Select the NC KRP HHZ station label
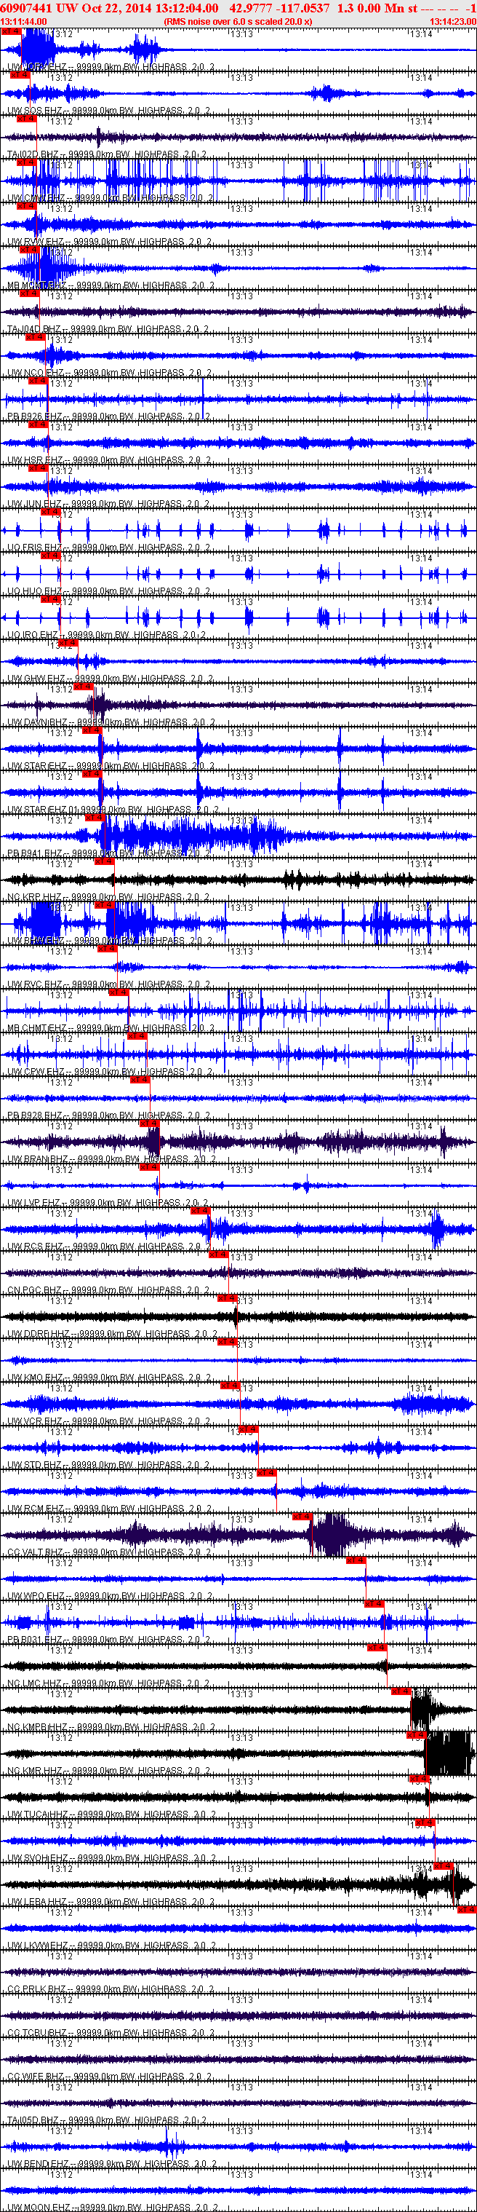 pos(34,897)
